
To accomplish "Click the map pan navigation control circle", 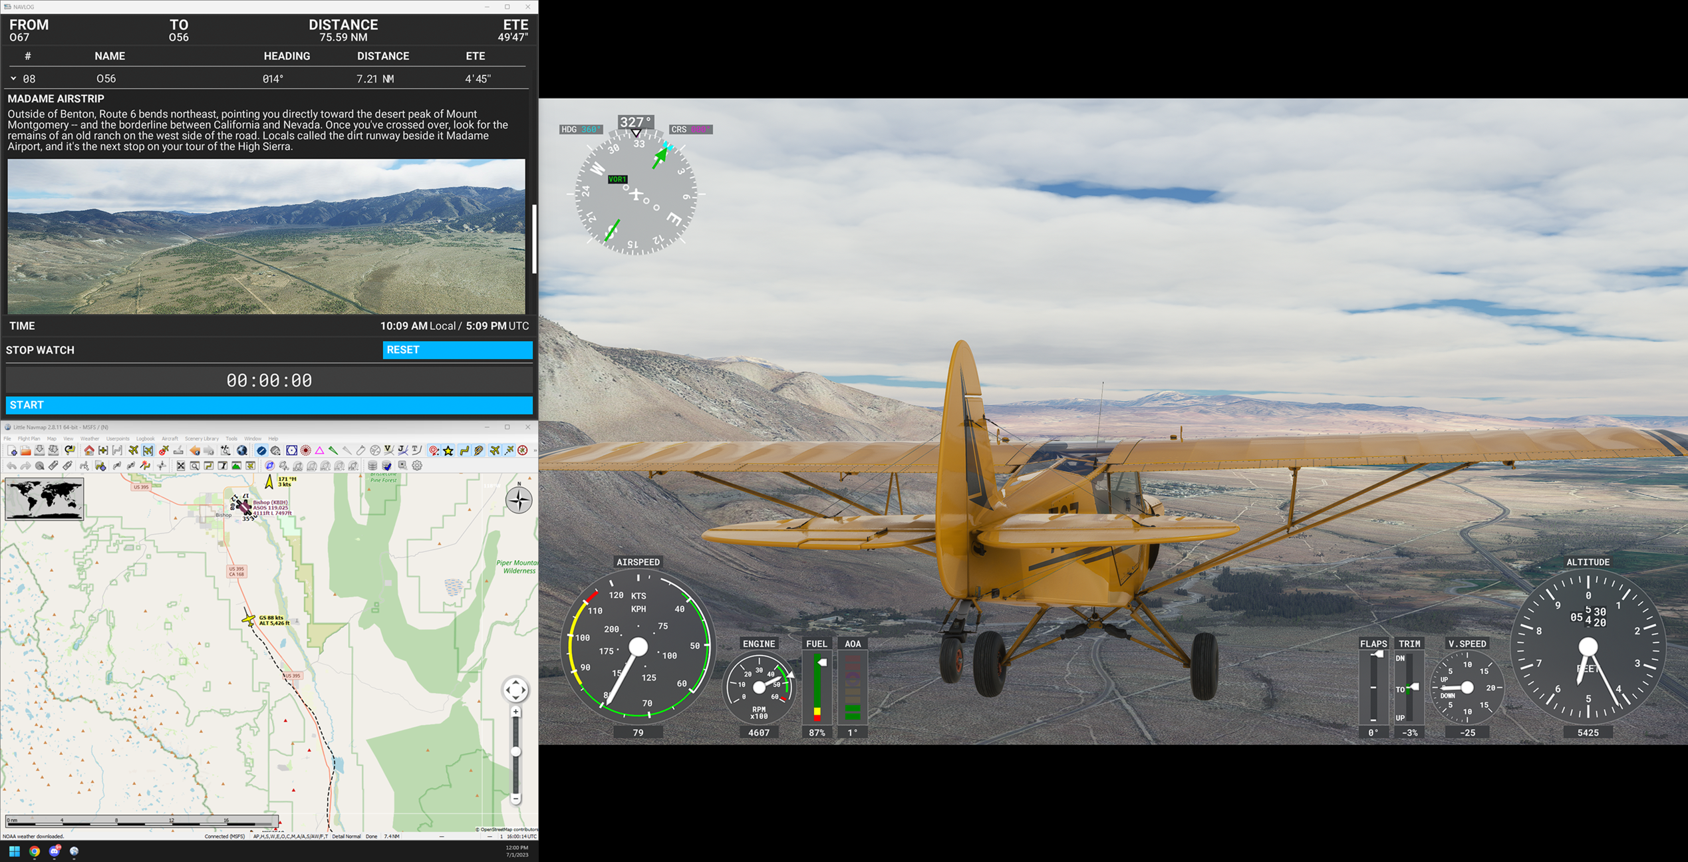I will [515, 690].
